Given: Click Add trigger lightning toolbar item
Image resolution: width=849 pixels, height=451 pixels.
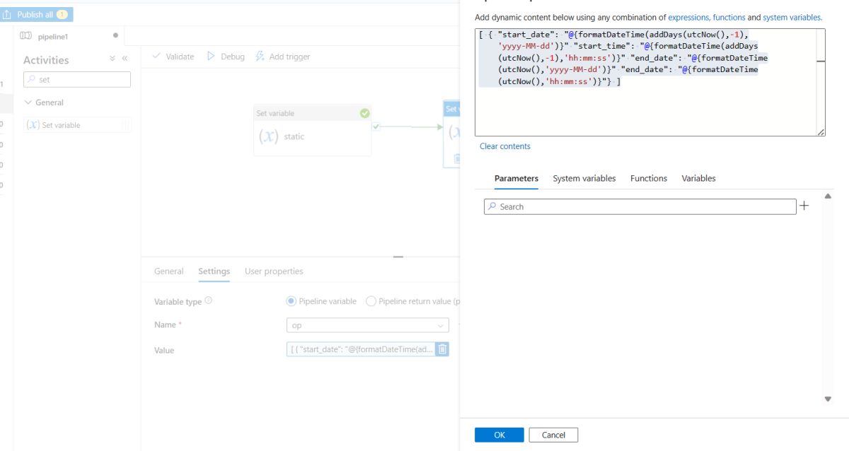Looking at the screenshot, I should 282,57.
